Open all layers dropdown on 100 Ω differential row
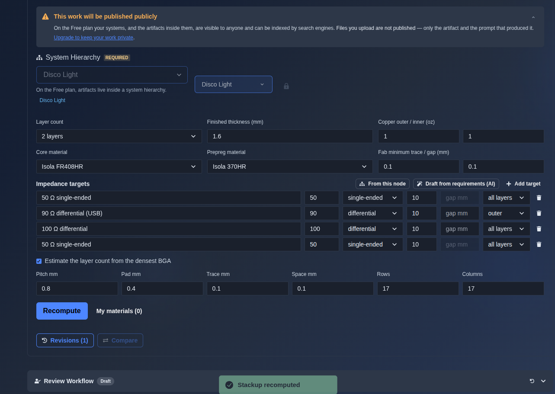The image size is (555, 394). (x=507, y=229)
